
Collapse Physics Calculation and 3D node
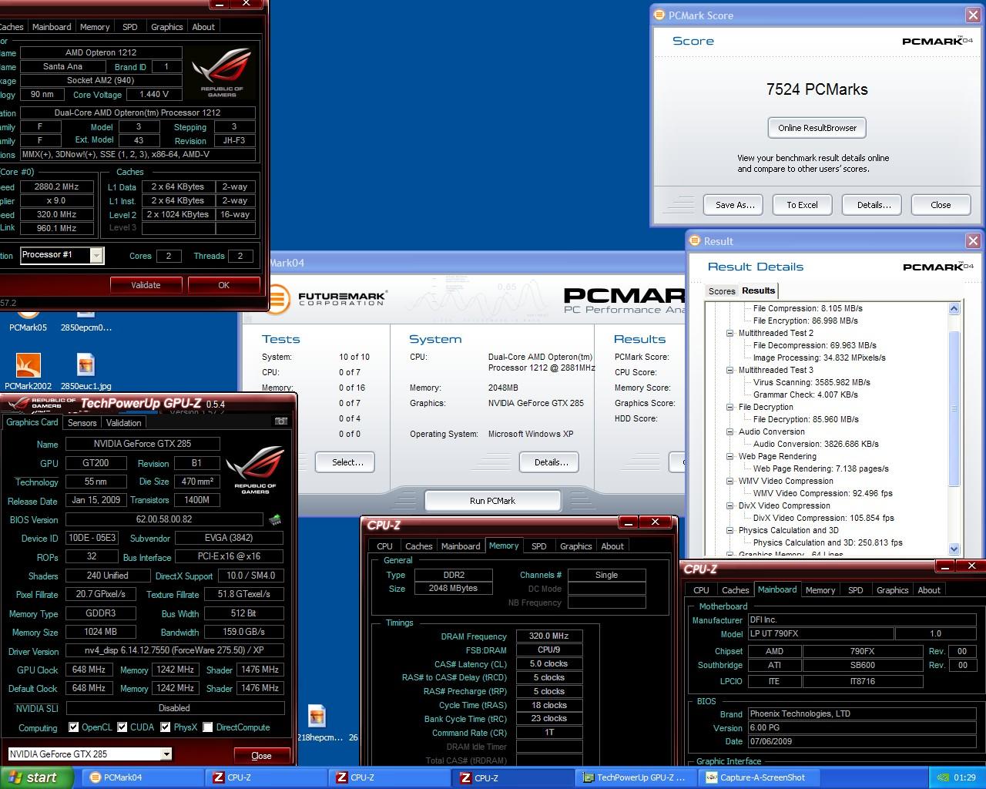point(729,530)
